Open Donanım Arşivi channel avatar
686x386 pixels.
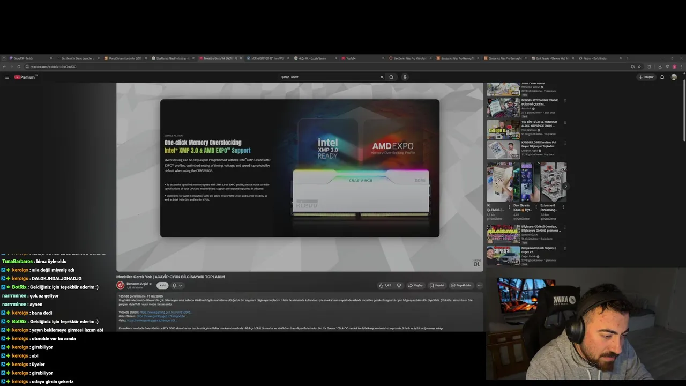click(x=121, y=285)
